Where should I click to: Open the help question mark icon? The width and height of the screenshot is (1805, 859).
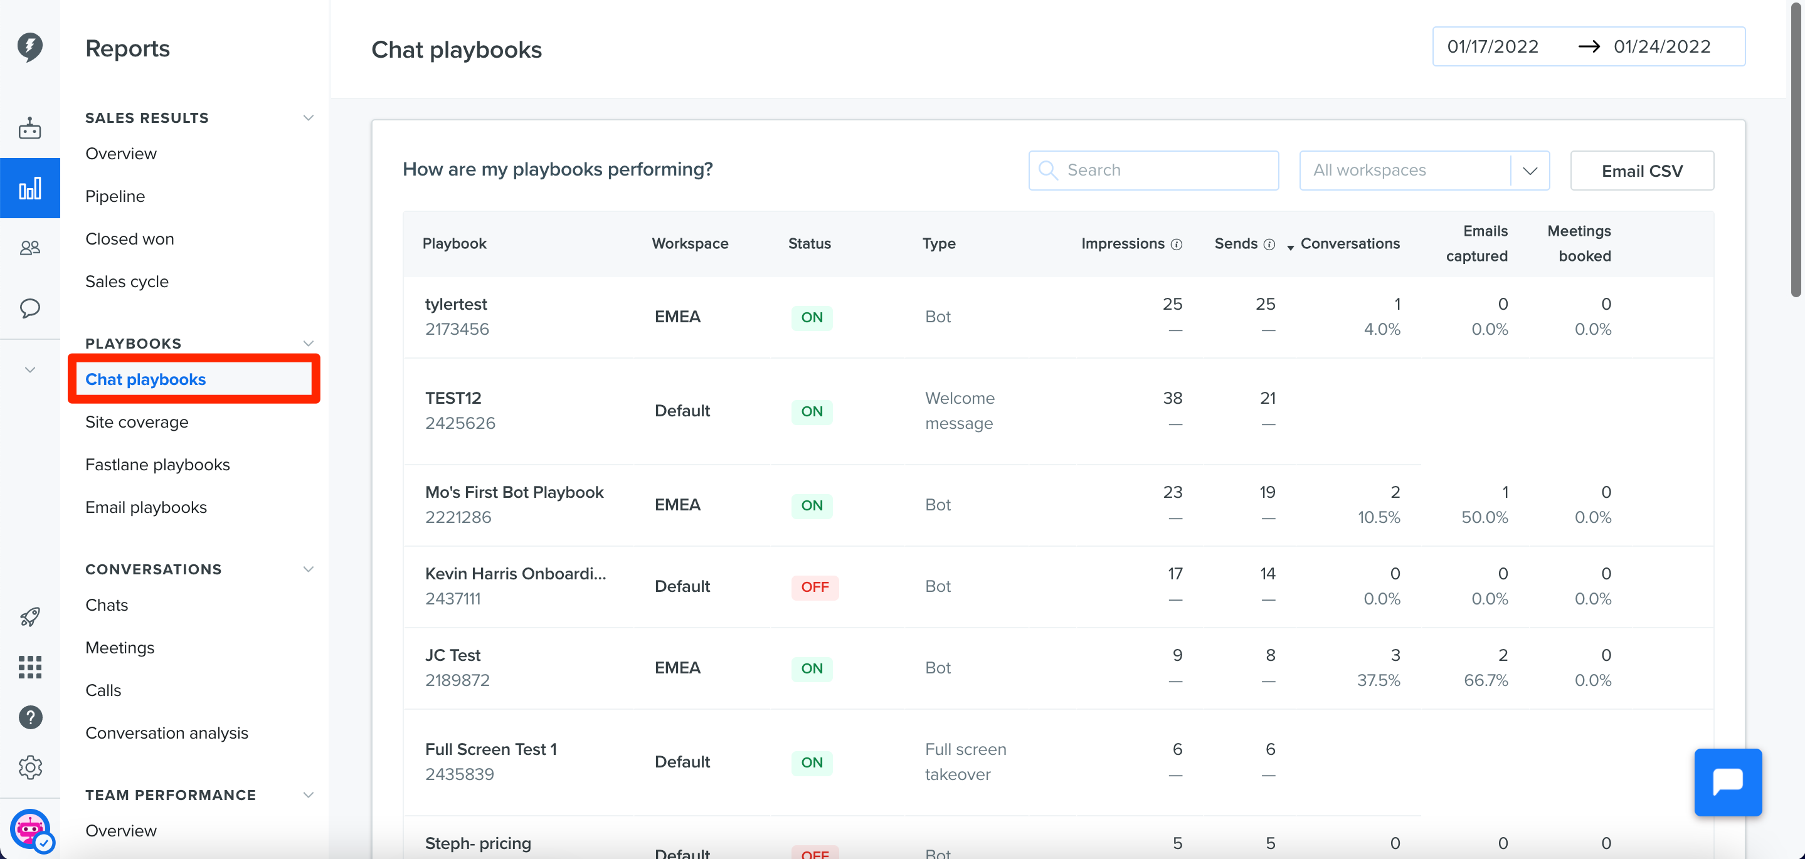29,717
